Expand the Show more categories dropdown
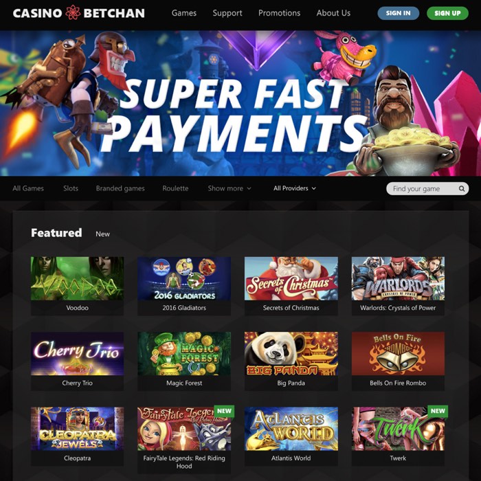The height and width of the screenshot is (481, 481). click(230, 188)
